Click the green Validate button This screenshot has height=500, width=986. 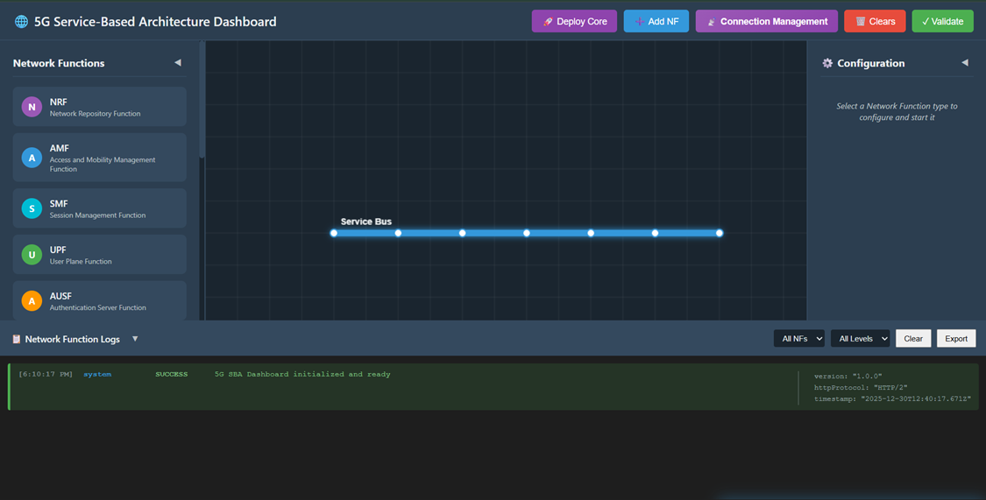942,21
